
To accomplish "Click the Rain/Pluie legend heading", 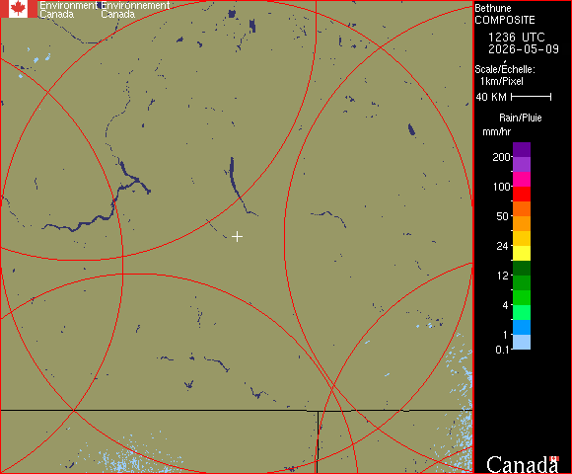I will click(x=520, y=118).
